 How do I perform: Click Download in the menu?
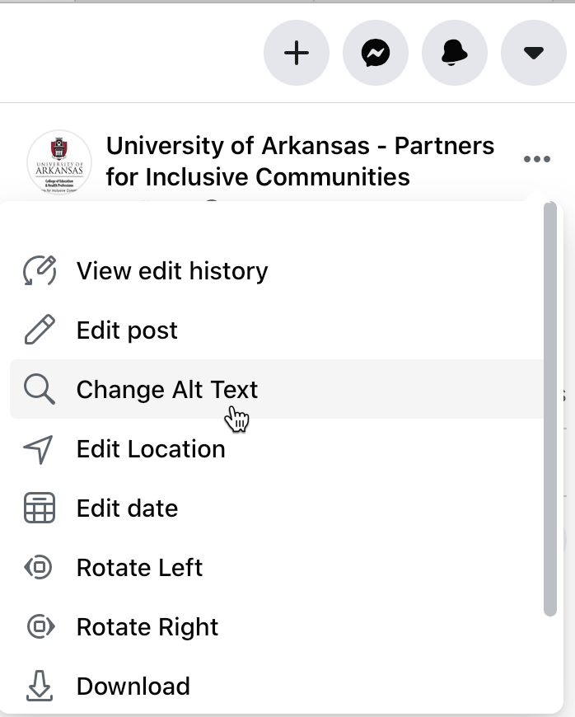(x=133, y=687)
